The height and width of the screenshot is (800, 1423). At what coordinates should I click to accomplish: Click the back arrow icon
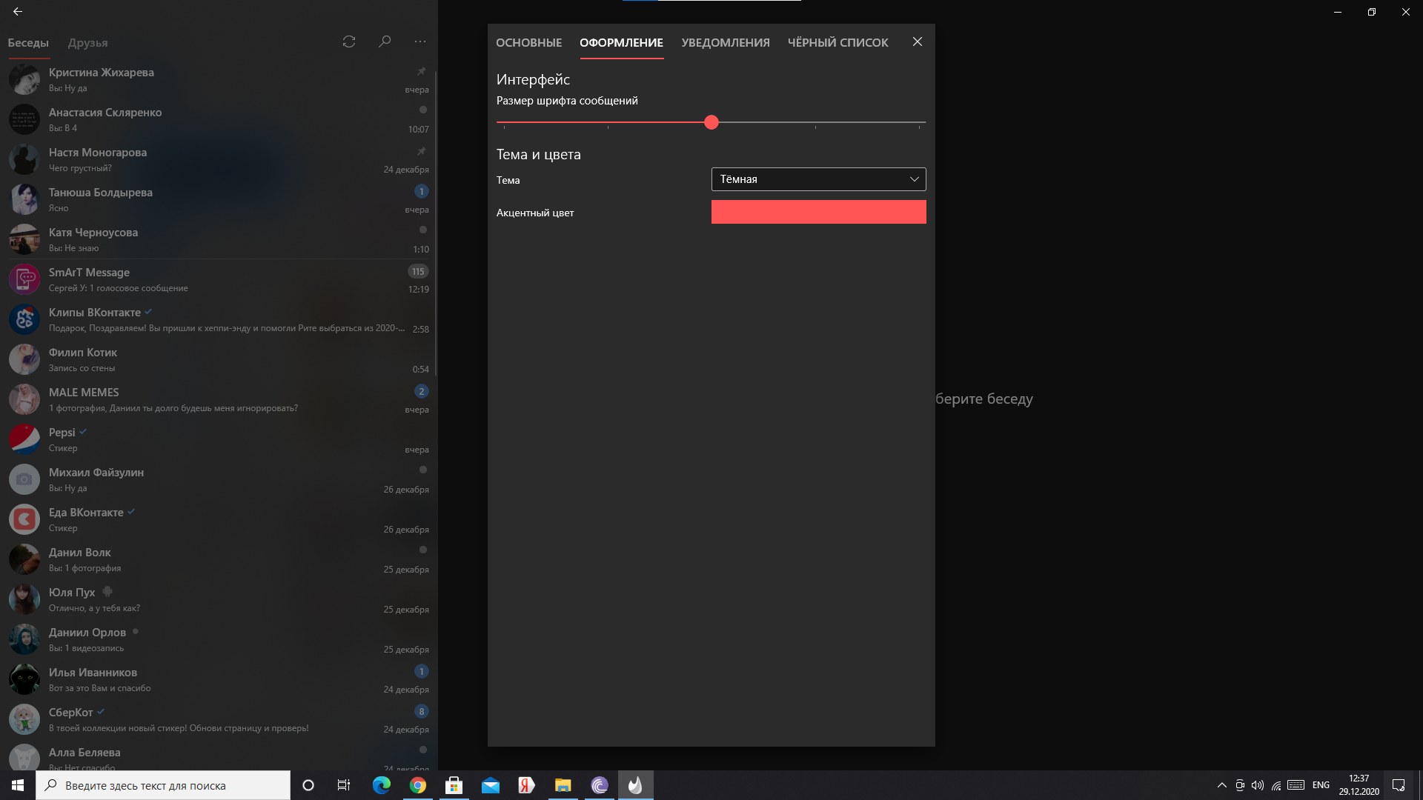click(18, 12)
